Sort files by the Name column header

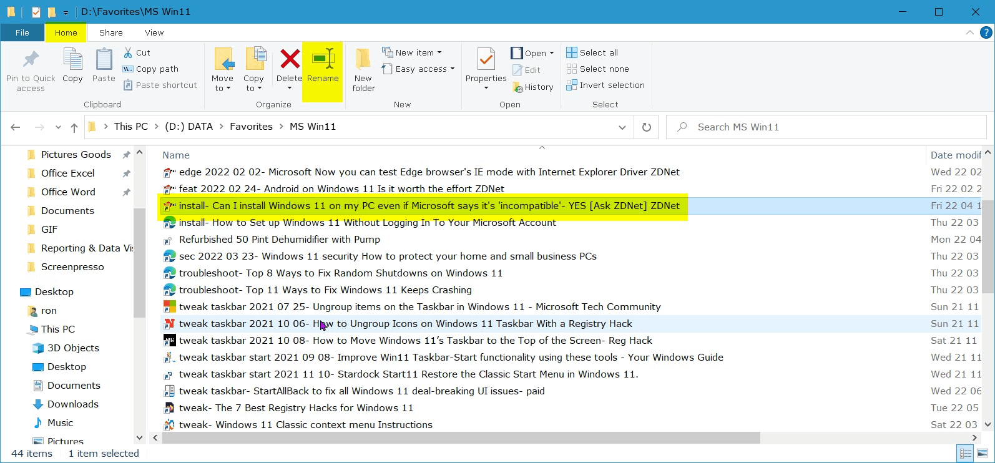[x=176, y=155]
